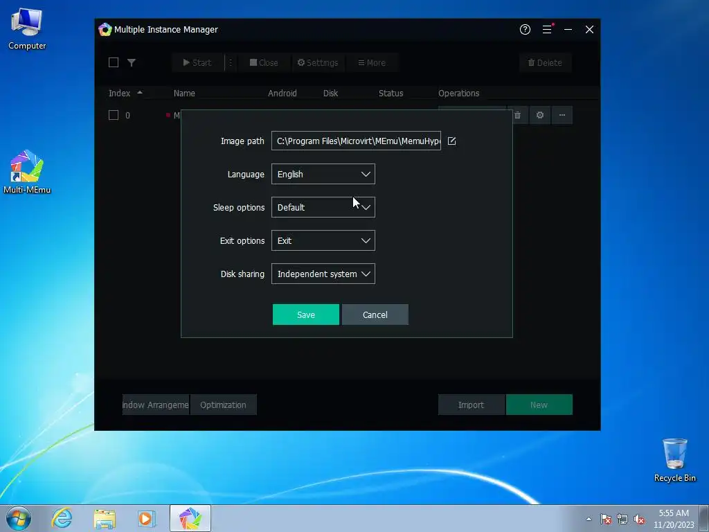Click the Close toolbar button

[264, 62]
